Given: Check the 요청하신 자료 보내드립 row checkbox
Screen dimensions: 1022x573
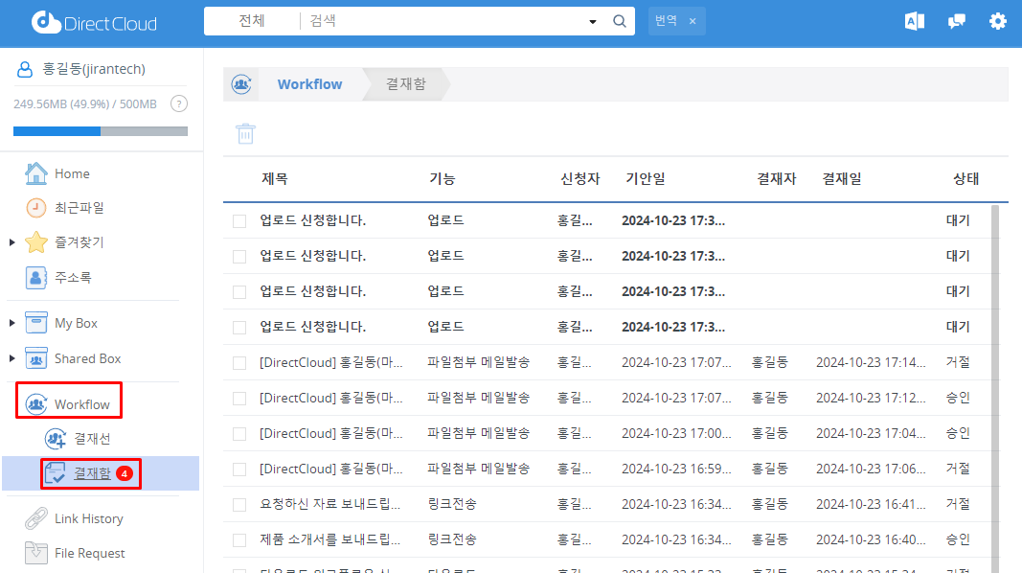Looking at the screenshot, I should 239,505.
